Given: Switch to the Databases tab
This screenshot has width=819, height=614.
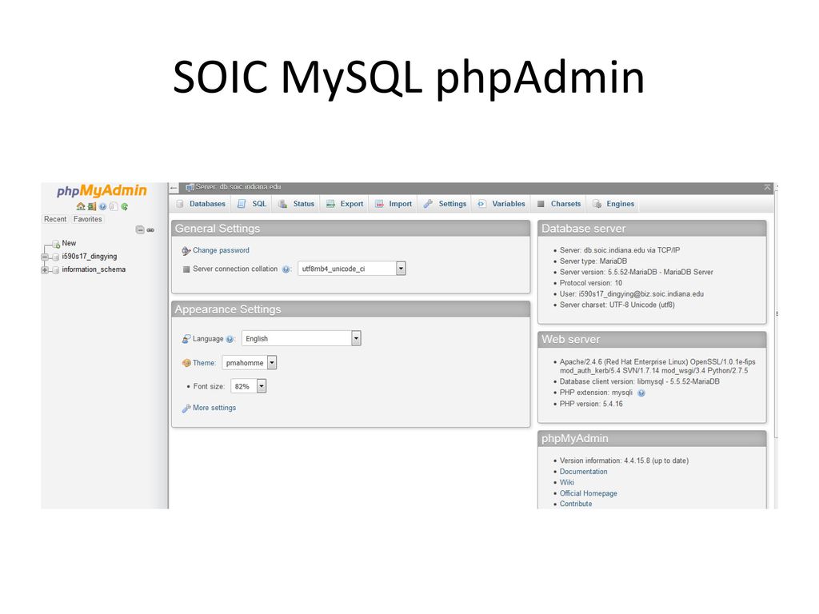Looking at the screenshot, I should [201, 204].
